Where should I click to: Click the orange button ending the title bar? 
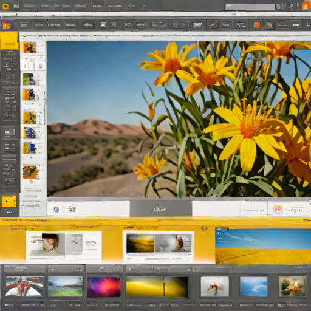click(306, 7)
